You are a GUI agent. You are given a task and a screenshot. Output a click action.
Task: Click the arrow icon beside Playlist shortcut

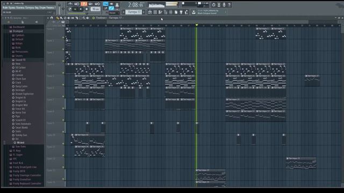tap(111, 4)
